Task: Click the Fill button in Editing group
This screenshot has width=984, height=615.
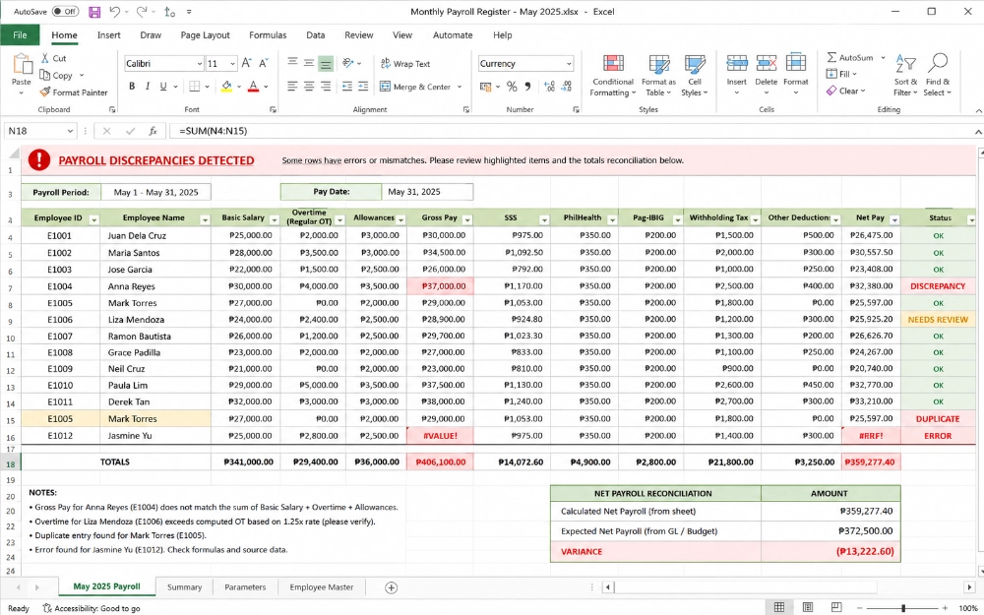Action: click(841, 74)
